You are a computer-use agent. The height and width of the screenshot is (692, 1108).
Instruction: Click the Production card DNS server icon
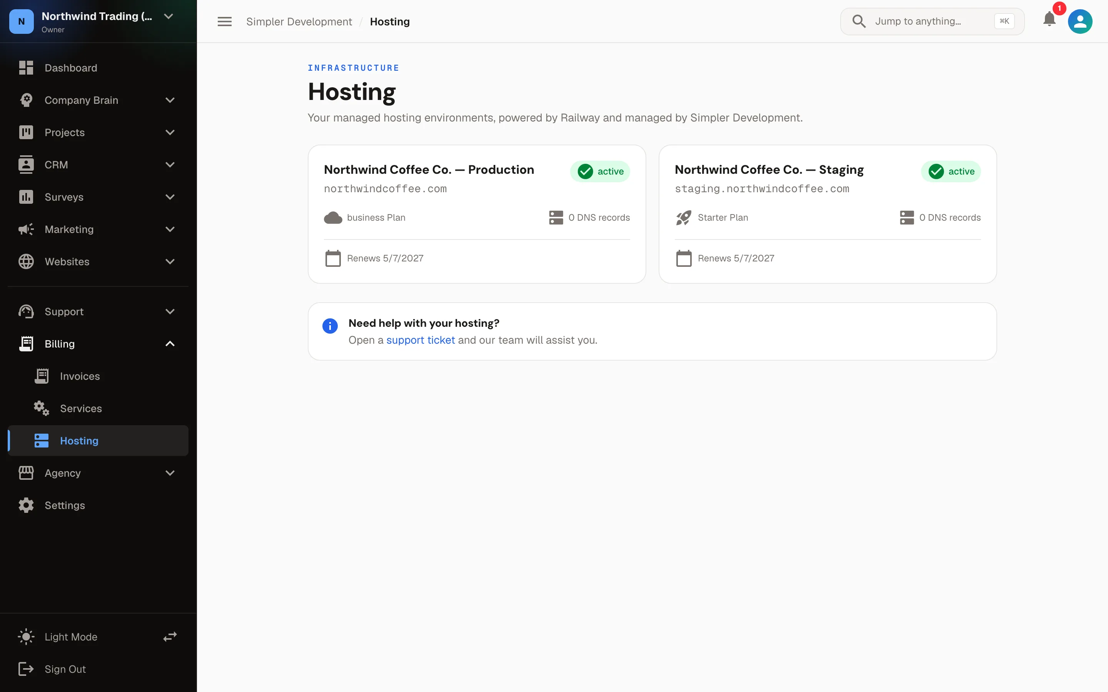click(x=556, y=218)
